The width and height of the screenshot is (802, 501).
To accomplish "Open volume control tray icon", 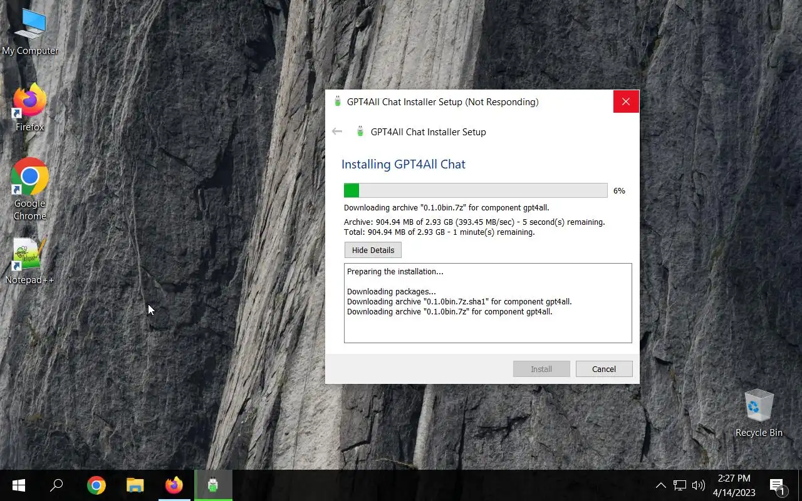I will (x=698, y=485).
